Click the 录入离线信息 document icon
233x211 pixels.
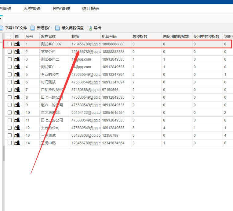[x=57, y=28]
